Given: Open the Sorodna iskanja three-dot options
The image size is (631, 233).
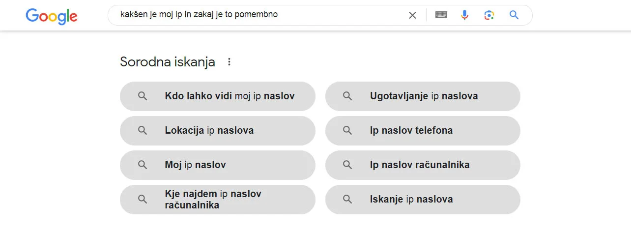Looking at the screenshot, I should [229, 62].
